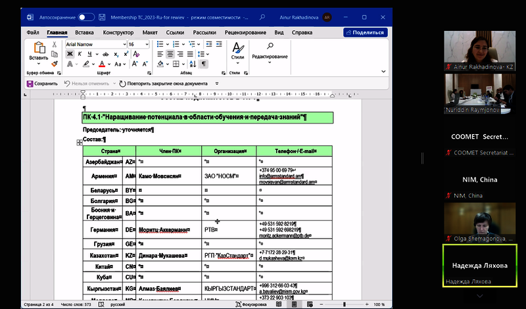Switch to the Вставка tab
This screenshot has width=526, height=309.
(x=84, y=33)
